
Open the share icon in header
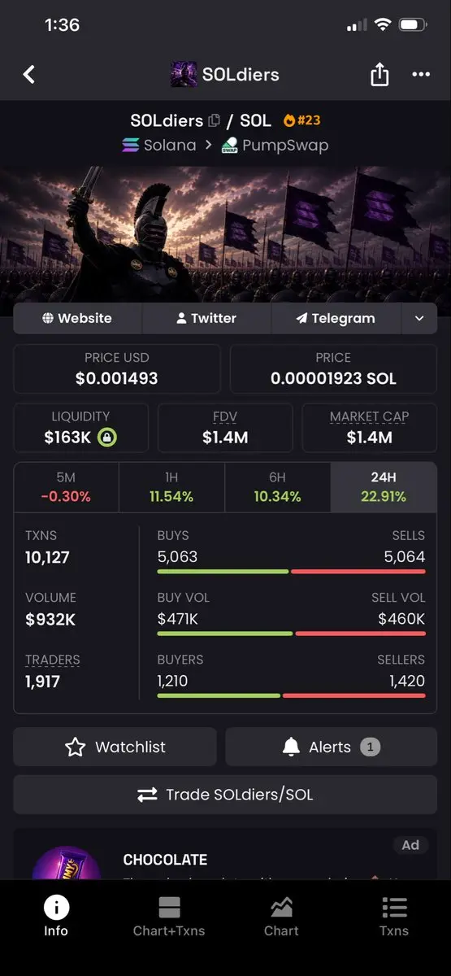click(x=379, y=75)
